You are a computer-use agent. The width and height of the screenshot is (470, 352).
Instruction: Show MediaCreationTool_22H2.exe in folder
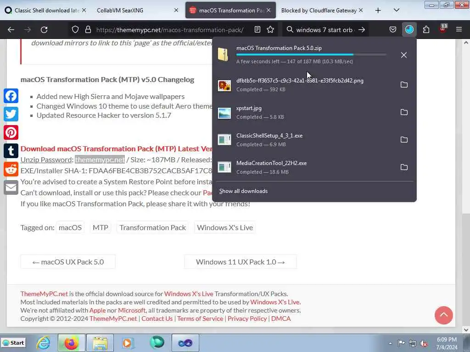pos(404,167)
